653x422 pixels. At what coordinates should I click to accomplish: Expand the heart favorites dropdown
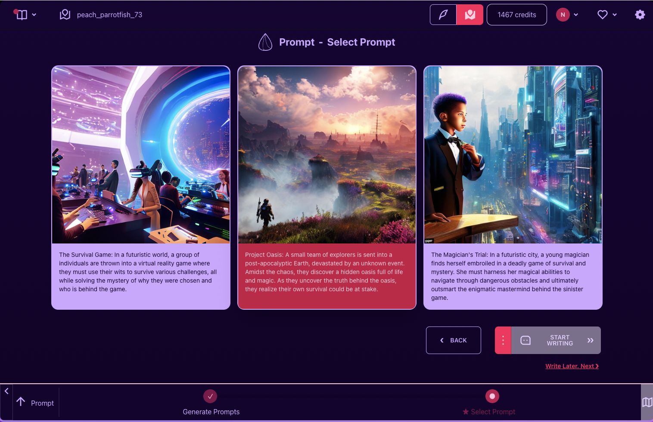(x=607, y=15)
